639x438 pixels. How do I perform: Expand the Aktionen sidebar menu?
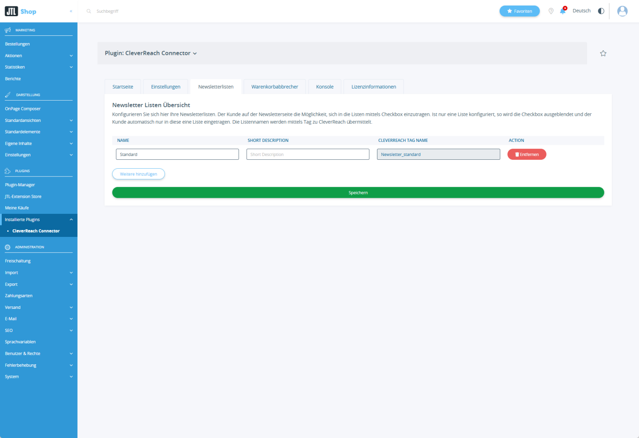coord(71,56)
